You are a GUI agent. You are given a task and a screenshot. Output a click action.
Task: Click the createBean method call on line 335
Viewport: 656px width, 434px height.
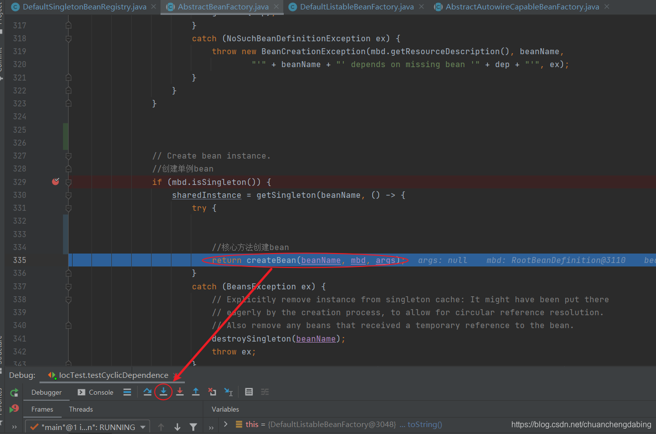271,260
